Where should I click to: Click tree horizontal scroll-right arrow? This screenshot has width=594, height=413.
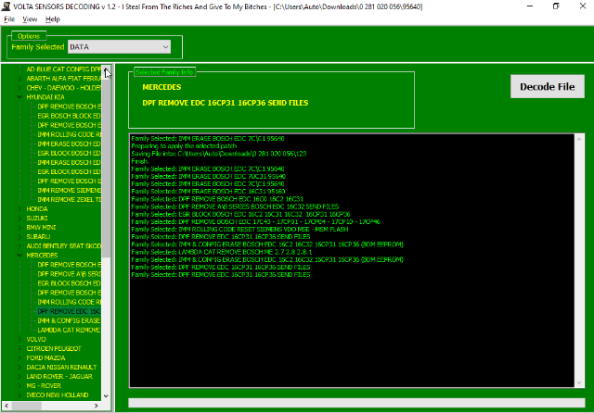pyautogui.click(x=97, y=406)
